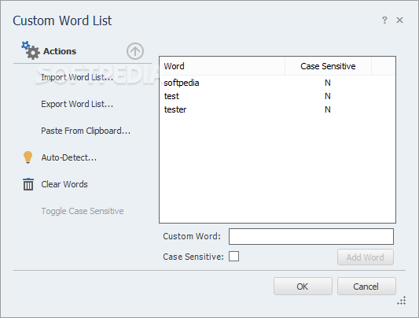
Task: Confirm with the OK button
Action: point(303,287)
